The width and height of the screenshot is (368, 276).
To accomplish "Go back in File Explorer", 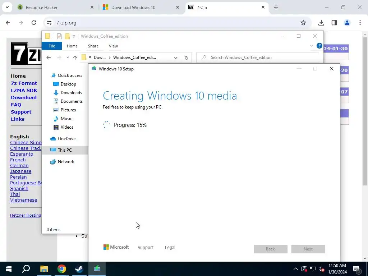I will (x=49, y=57).
